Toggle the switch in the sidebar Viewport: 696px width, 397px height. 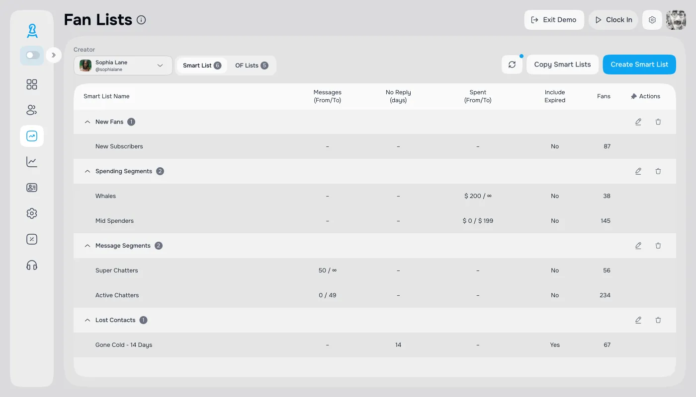[x=32, y=55]
